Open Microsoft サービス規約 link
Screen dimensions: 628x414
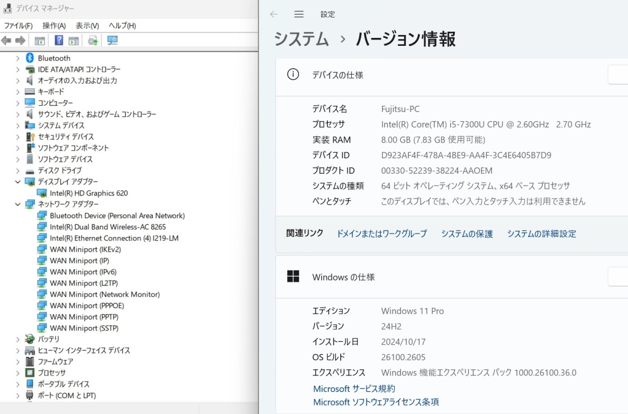(354, 389)
